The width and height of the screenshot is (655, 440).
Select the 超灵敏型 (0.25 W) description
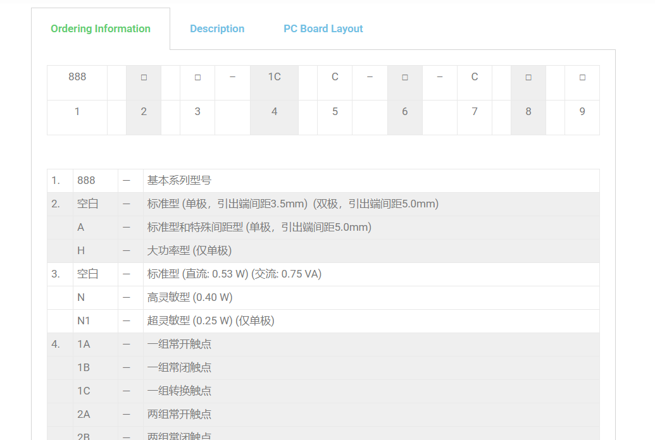[x=211, y=321]
